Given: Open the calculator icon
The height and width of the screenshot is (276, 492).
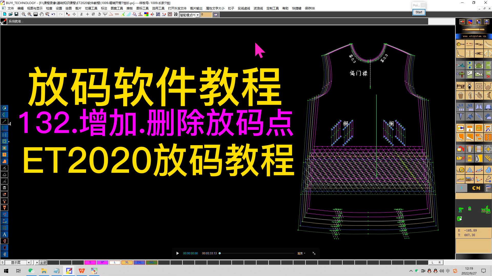Looking at the screenshot, I should (488, 188).
